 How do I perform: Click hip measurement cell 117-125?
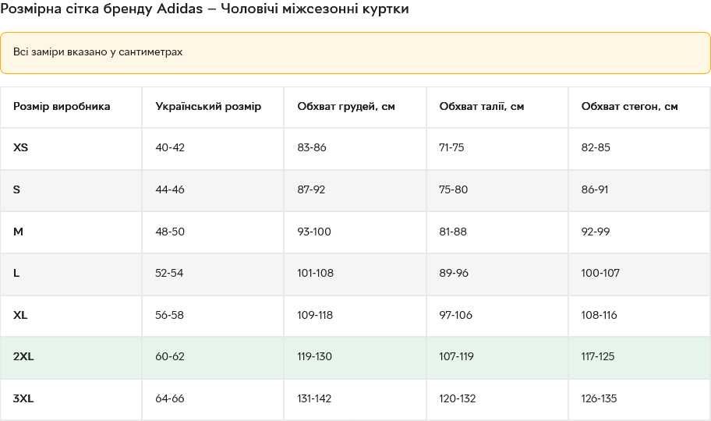[598, 356]
